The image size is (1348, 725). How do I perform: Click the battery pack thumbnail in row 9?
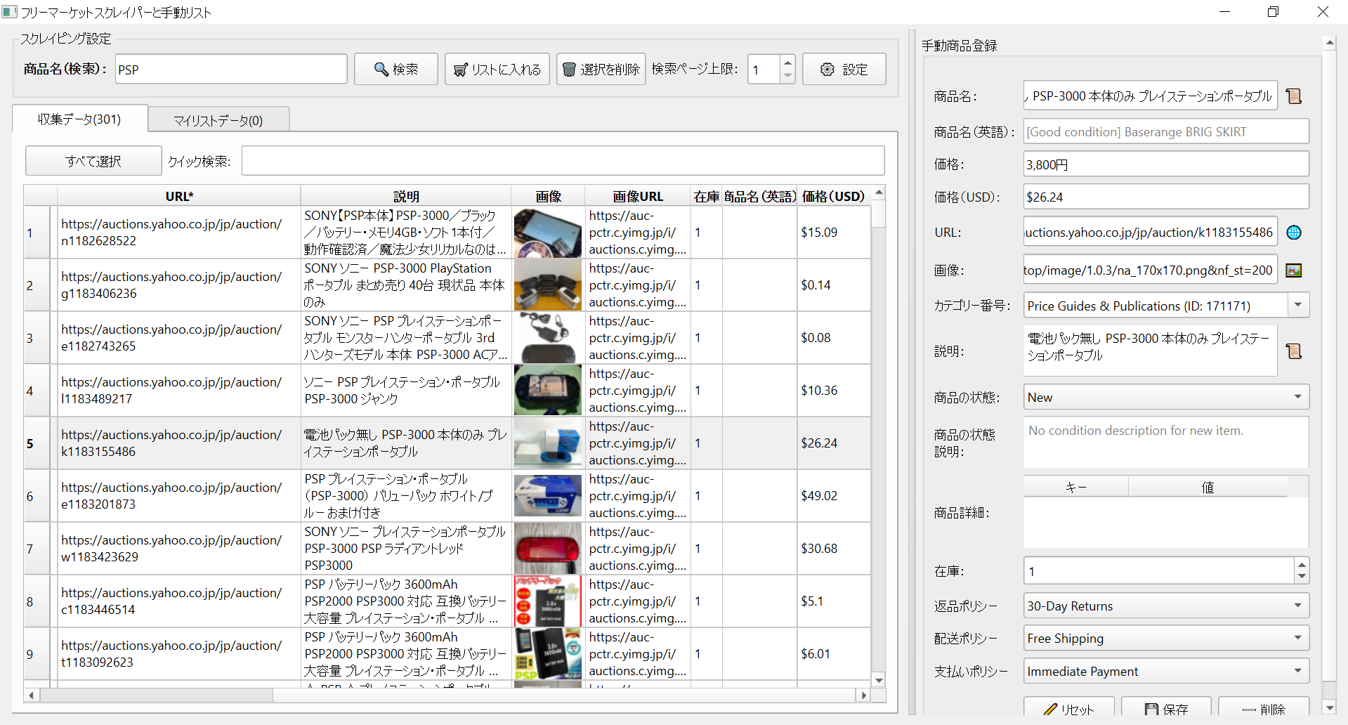click(548, 654)
